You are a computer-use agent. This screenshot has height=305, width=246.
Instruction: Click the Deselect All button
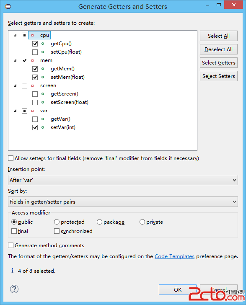pyautogui.click(x=219, y=49)
